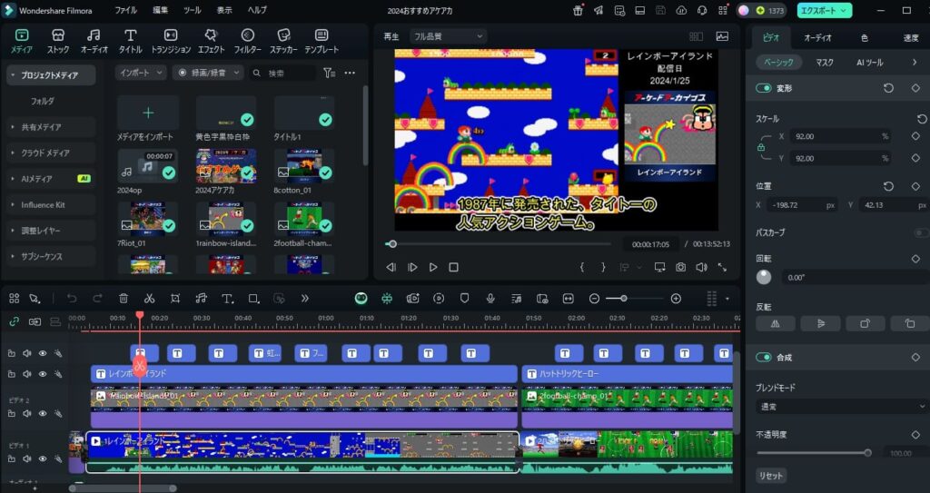
Task: Click the リセット reset button
Action: pos(771,475)
